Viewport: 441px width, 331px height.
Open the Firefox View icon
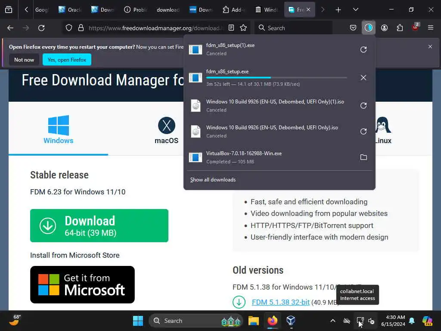click(x=9, y=10)
